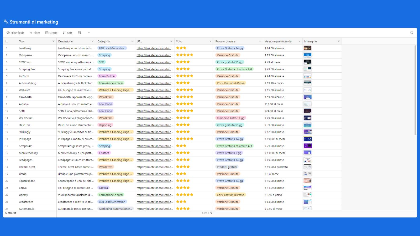Expand the Versione premium da column dropdown
Image resolution: width=420 pixels, height=236 pixels.
pos(299,41)
